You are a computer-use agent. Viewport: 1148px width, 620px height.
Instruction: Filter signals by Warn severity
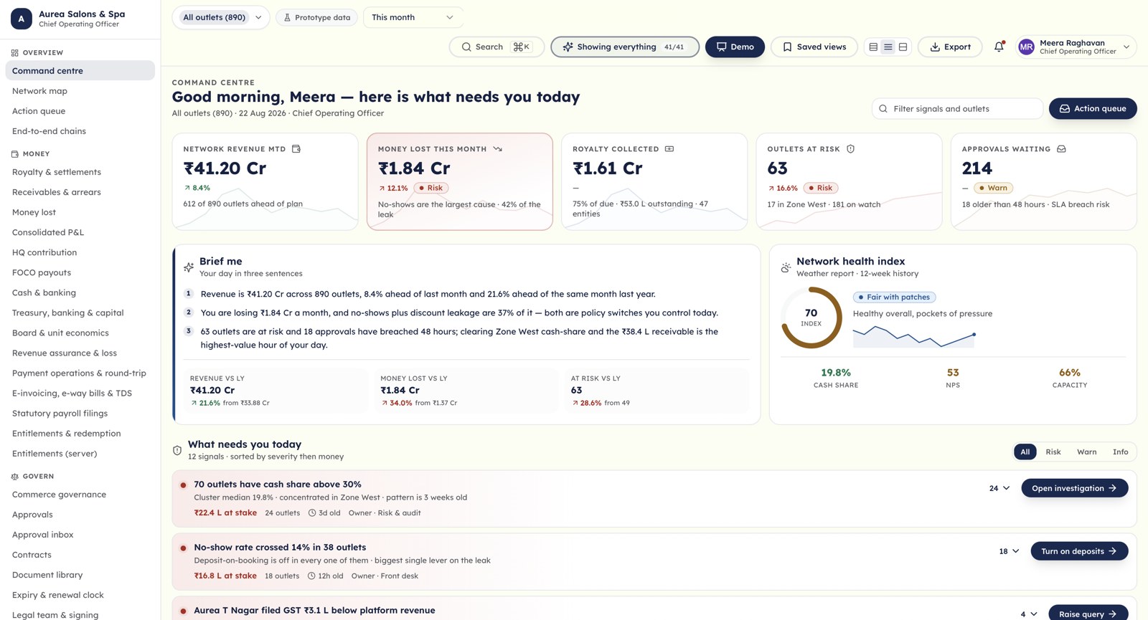coord(1086,452)
